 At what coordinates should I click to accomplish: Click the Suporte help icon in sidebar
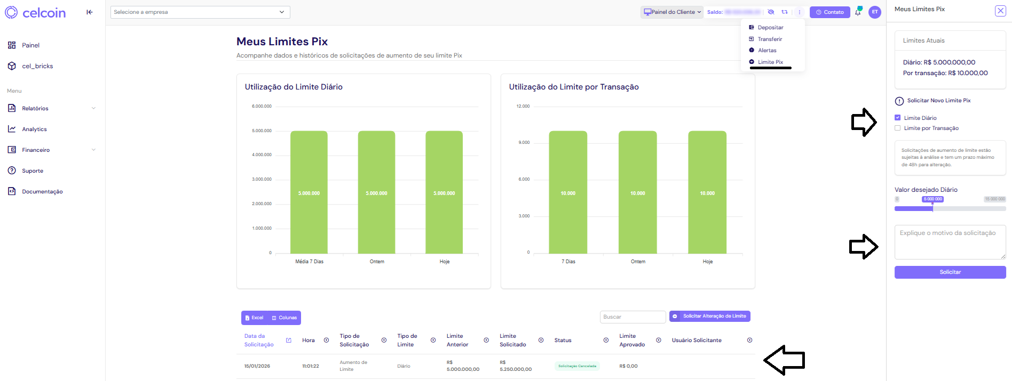(12, 171)
